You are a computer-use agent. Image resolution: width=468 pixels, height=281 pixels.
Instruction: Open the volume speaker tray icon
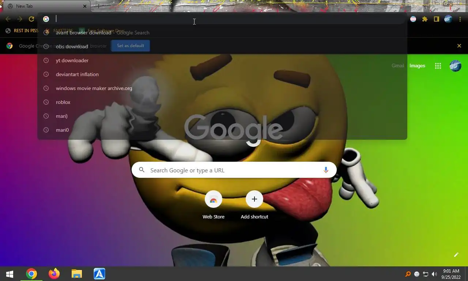pyautogui.click(x=434, y=274)
